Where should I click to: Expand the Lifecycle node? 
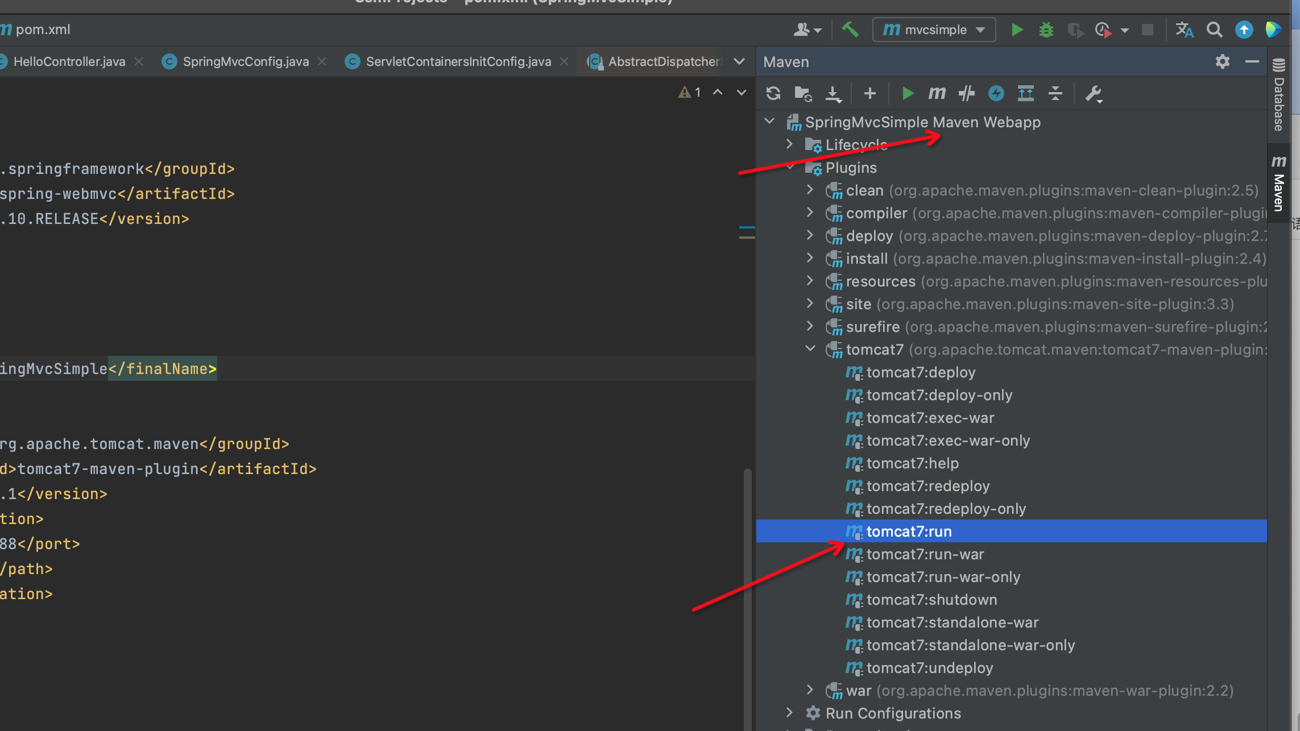(x=790, y=144)
